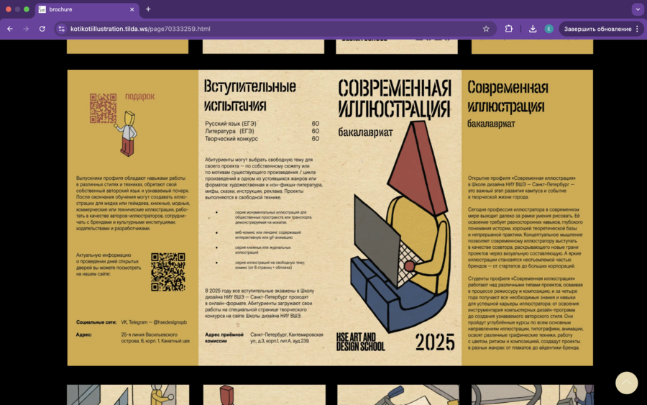Click the macOS green fullscreen window button
Screen dimensions: 647x405
pyautogui.click(x=27, y=9)
